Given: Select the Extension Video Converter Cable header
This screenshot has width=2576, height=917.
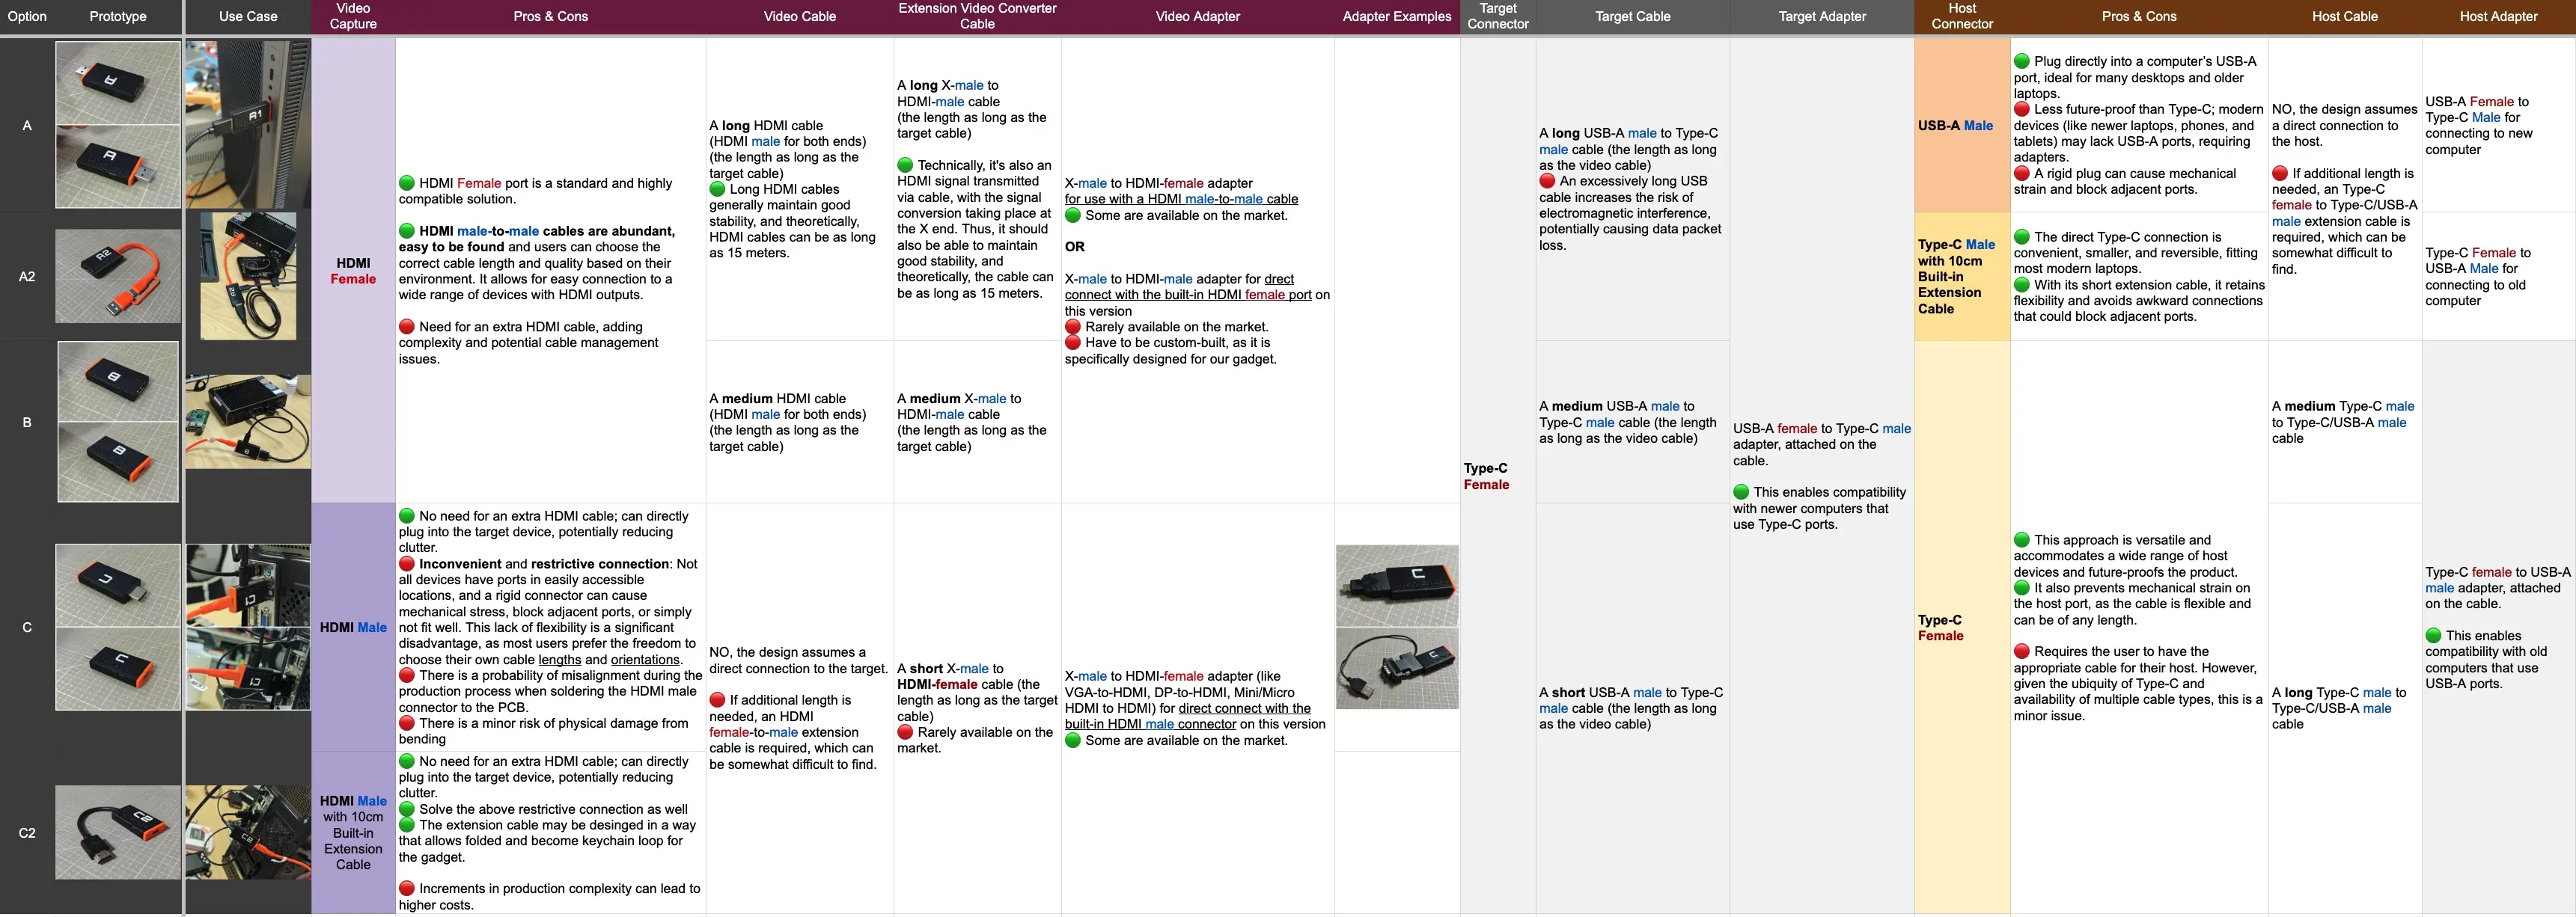Looking at the screenshot, I should [x=977, y=16].
